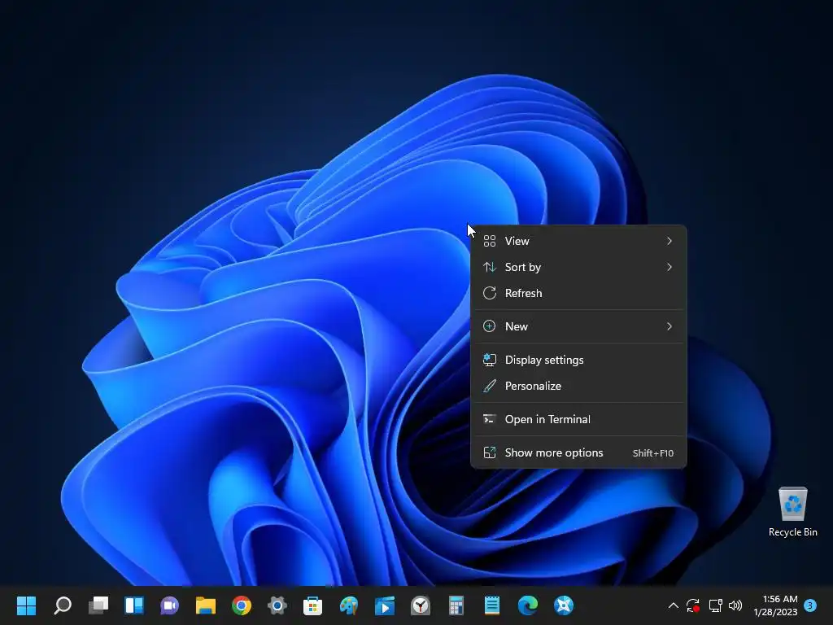Viewport: 833px width, 625px height.
Task: Open File Explorer from the taskbar
Action: point(206,605)
